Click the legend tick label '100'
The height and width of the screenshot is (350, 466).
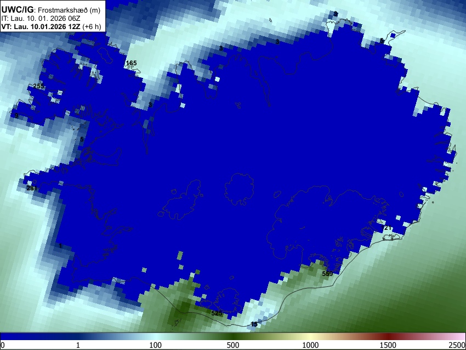pos(155,345)
